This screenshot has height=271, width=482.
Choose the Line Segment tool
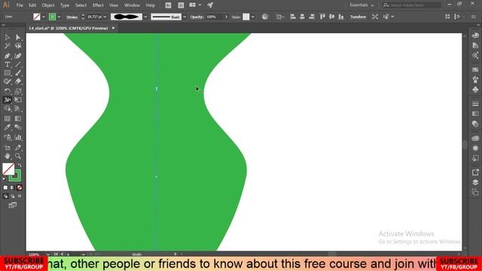(x=18, y=65)
